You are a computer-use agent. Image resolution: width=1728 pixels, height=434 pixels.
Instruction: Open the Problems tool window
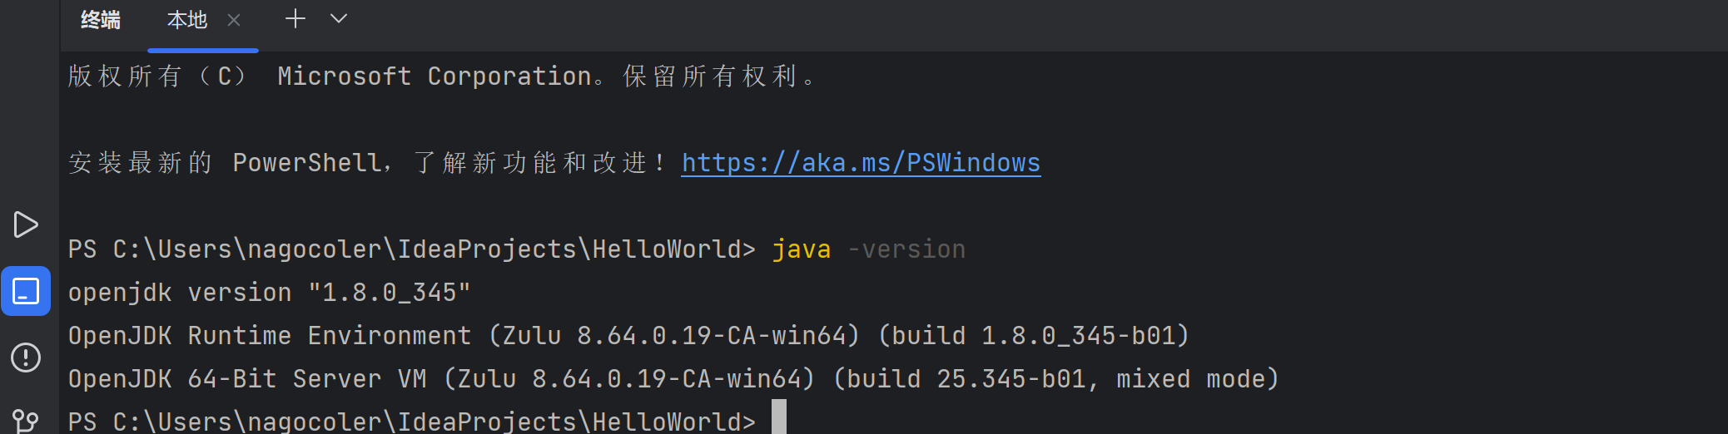(x=26, y=358)
